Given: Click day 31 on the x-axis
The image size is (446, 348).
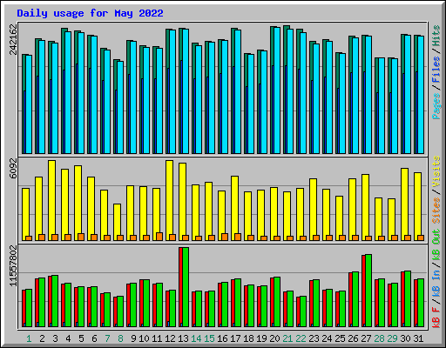Looking at the screenshot, I should click(x=418, y=338).
